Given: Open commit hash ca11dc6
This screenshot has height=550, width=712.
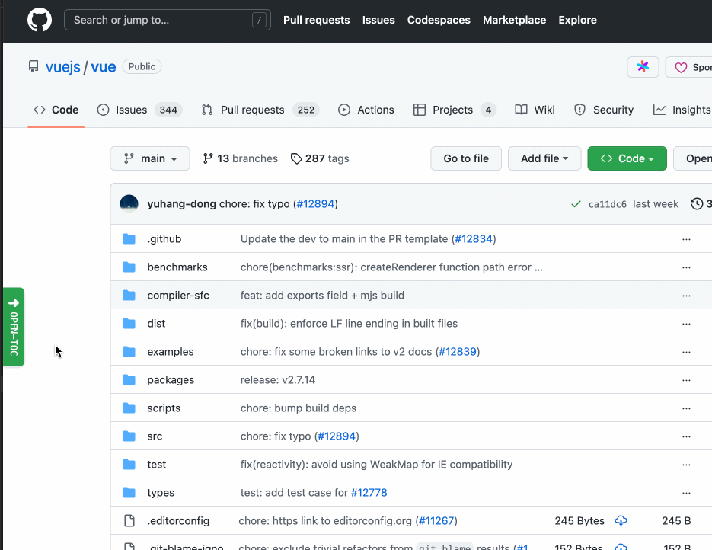Looking at the screenshot, I should (x=607, y=204).
